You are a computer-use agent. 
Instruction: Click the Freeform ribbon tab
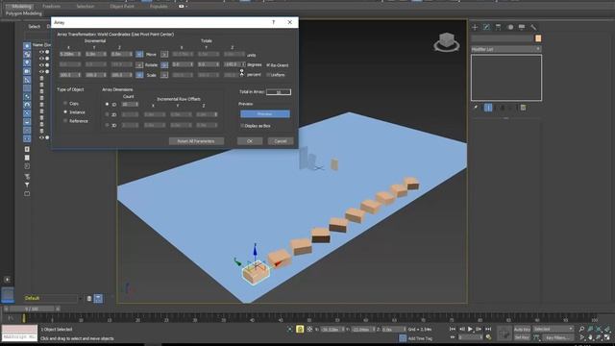pyautogui.click(x=51, y=7)
